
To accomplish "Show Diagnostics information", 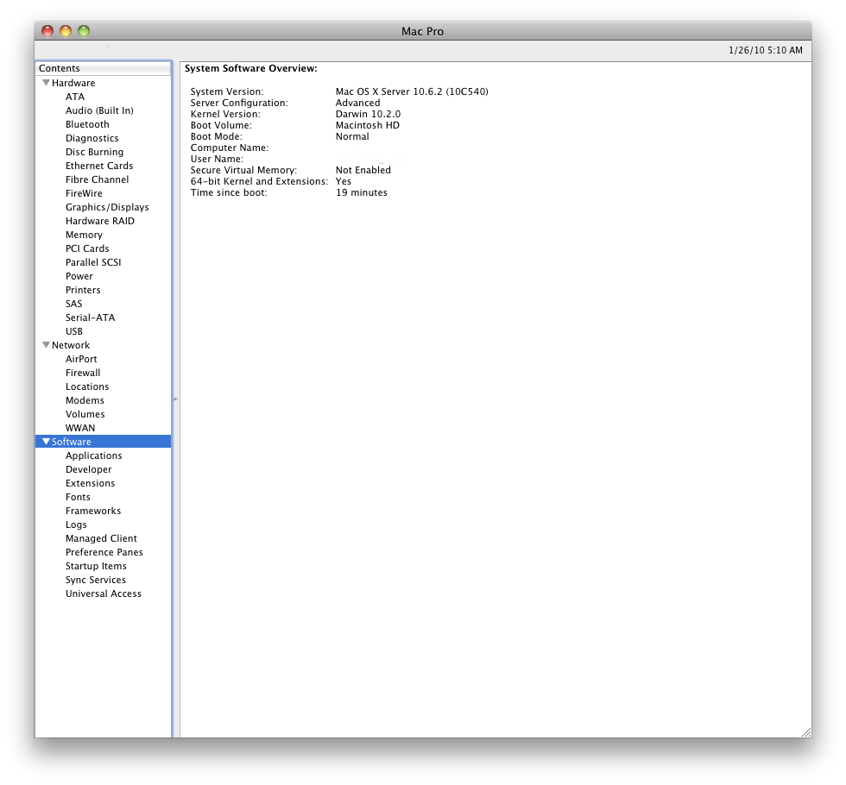I will 92,138.
